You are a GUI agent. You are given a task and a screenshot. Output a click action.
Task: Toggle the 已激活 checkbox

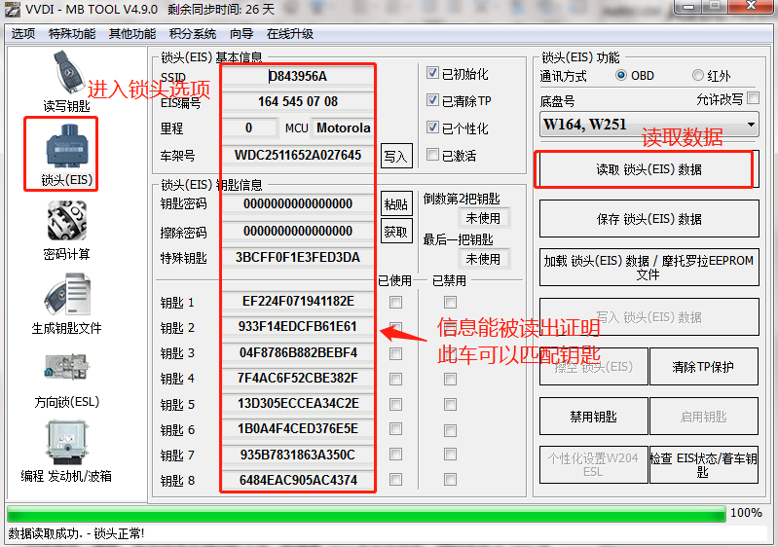click(432, 155)
